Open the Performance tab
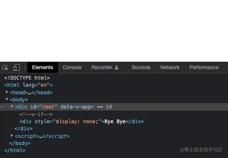 204,67
